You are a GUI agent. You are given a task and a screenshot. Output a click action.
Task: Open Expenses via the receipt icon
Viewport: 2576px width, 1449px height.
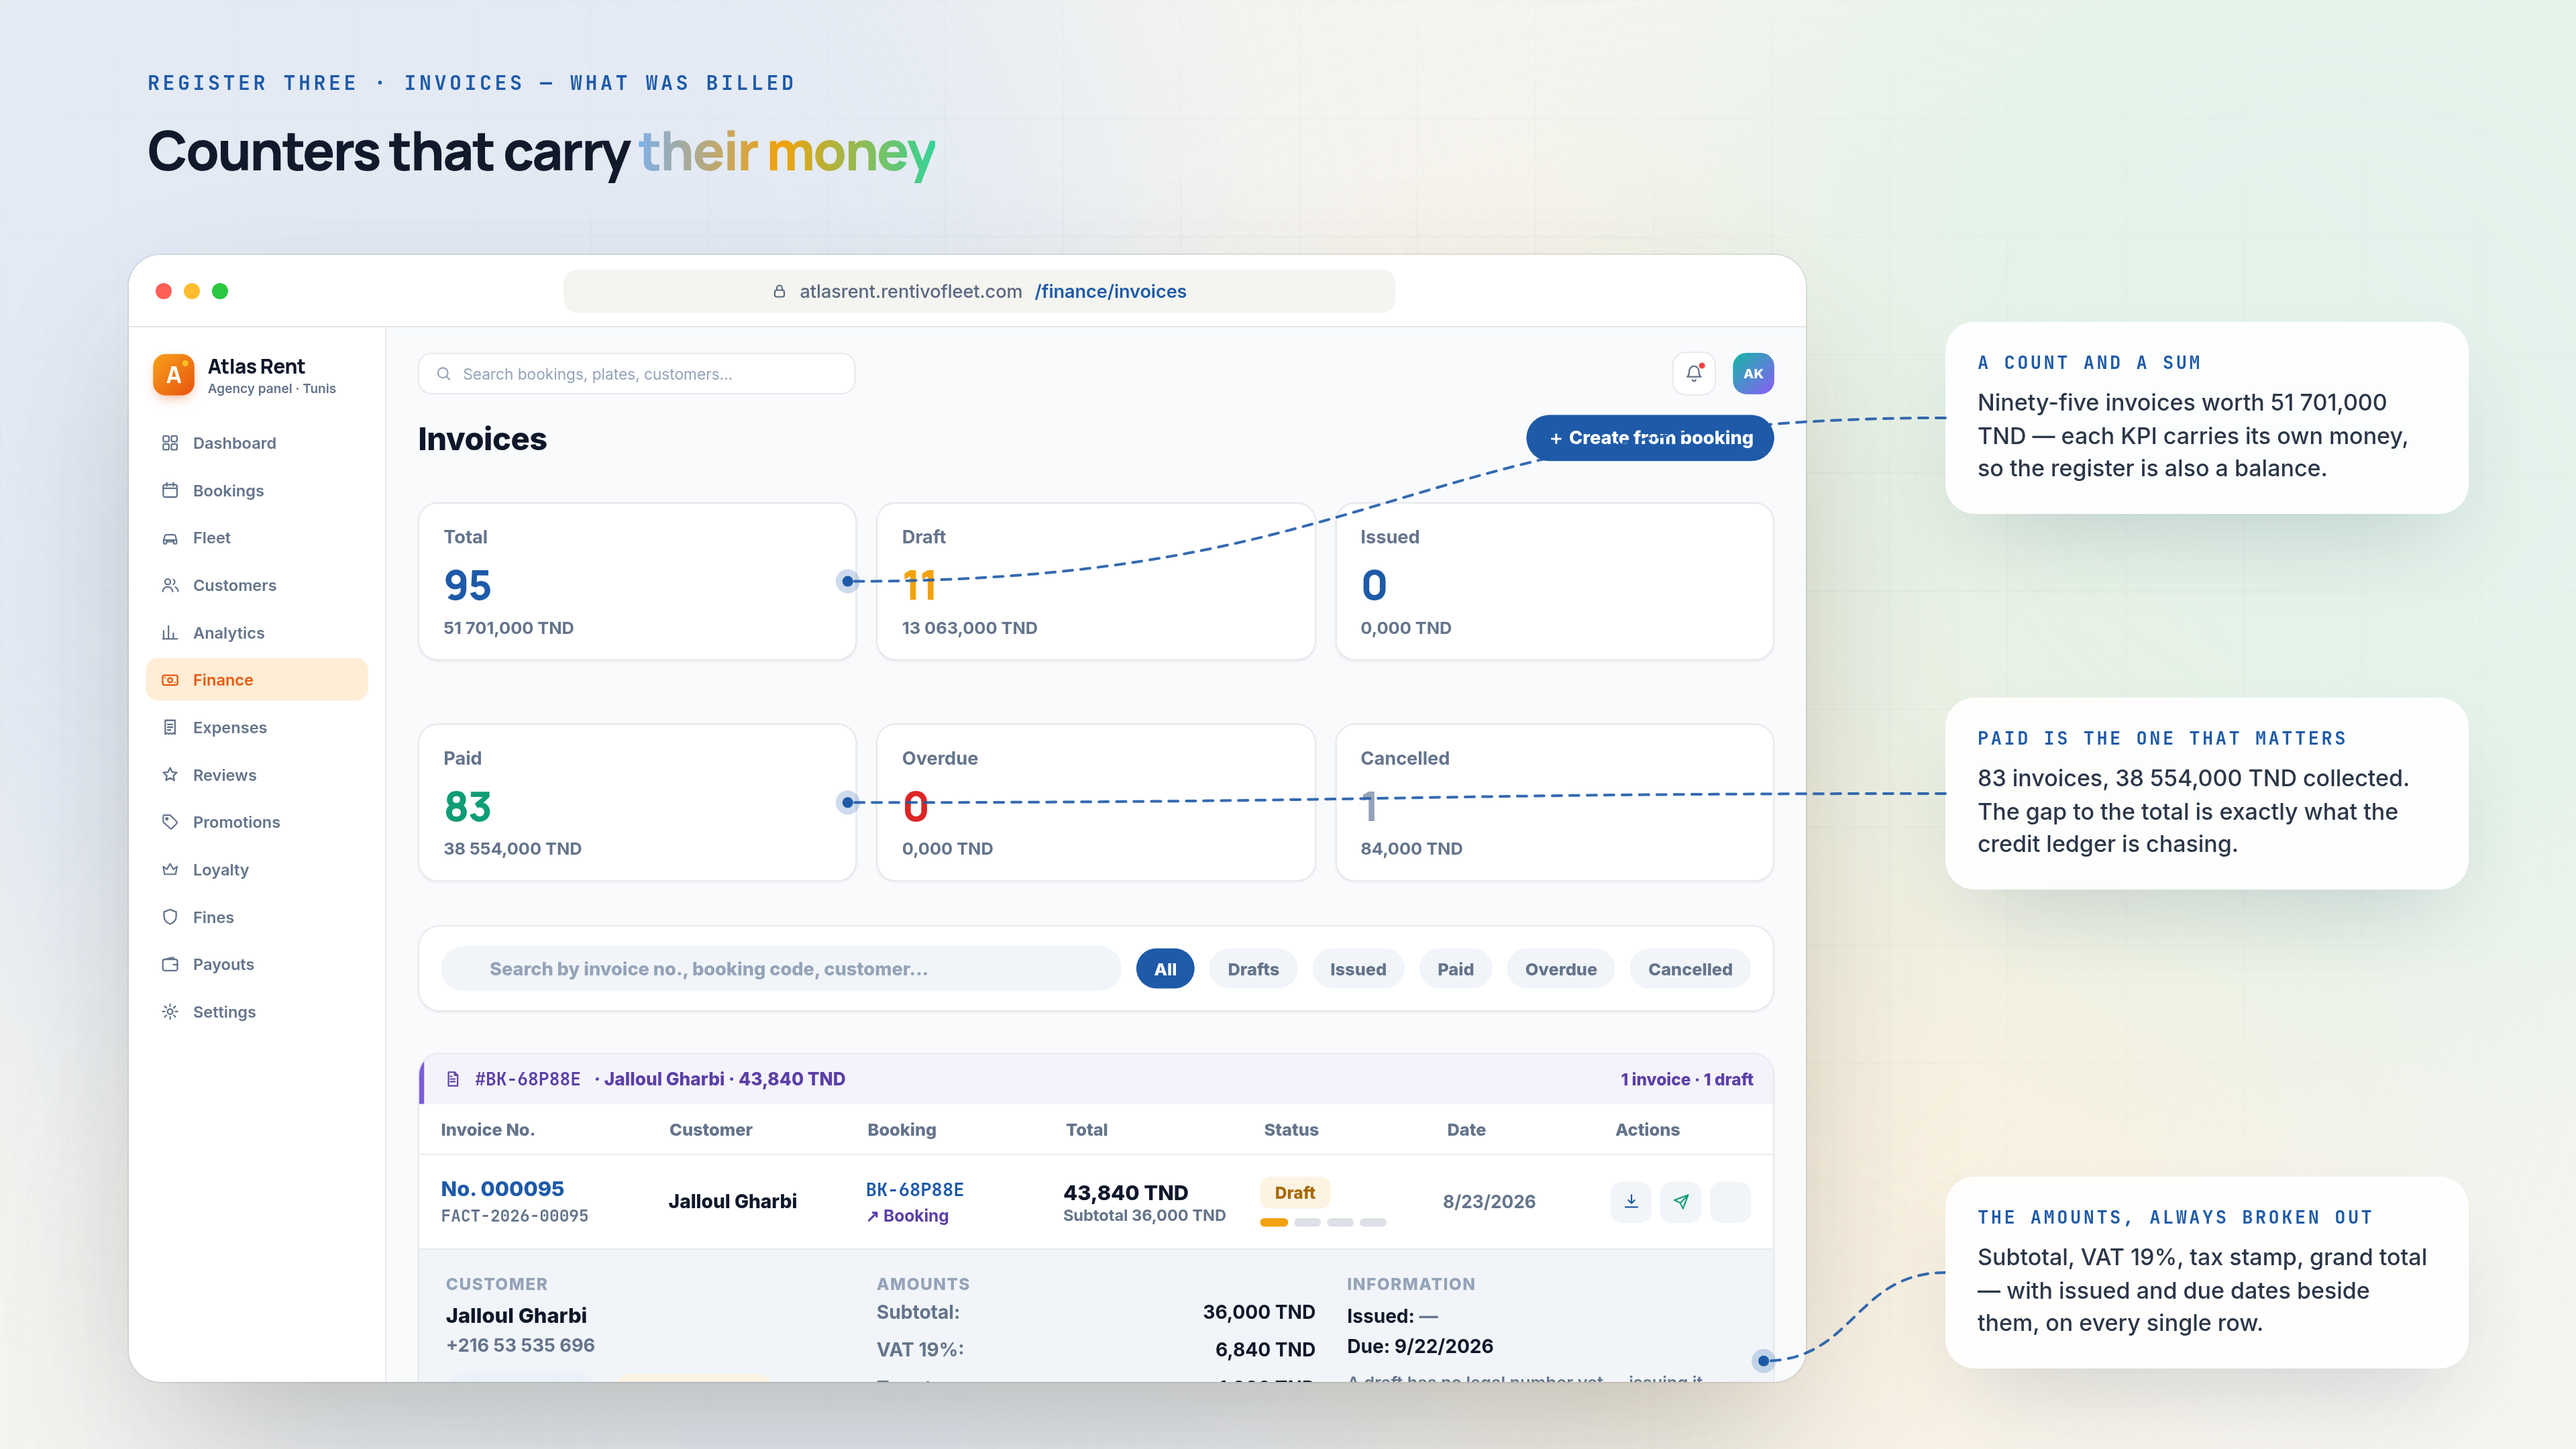pos(170,727)
